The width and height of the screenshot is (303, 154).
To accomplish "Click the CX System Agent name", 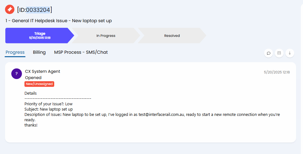I will click(x=43, y=71).
